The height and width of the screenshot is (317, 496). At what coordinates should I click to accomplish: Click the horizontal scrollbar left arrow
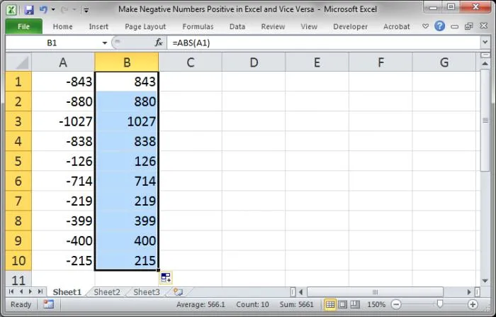tap(301, 292)
